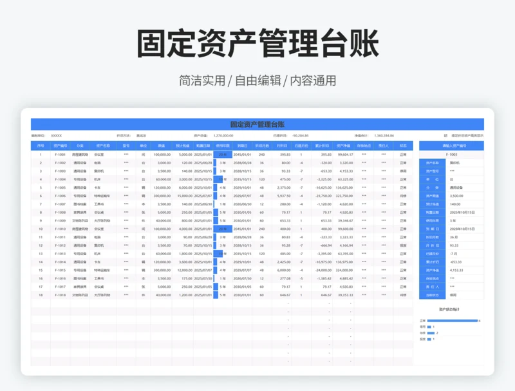Select asset number cell F-1001

(60, 155)
